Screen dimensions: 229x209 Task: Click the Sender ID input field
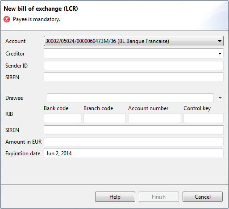click(x=133, y=65)
